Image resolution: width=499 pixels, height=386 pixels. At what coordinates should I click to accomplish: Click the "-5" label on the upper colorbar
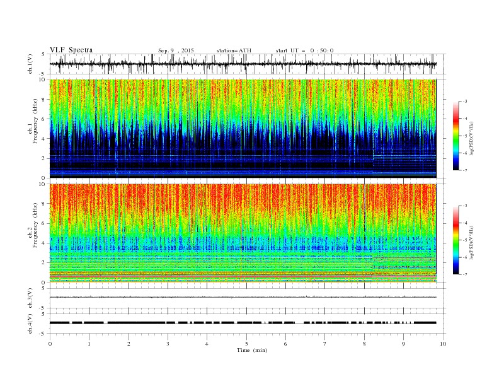tap(465, 136)
